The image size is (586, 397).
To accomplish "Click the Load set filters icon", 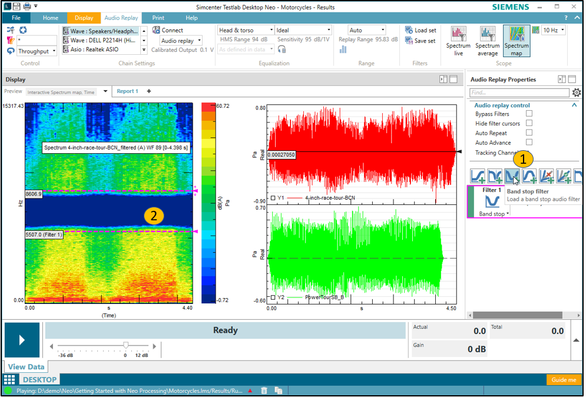I will (409, 30).
